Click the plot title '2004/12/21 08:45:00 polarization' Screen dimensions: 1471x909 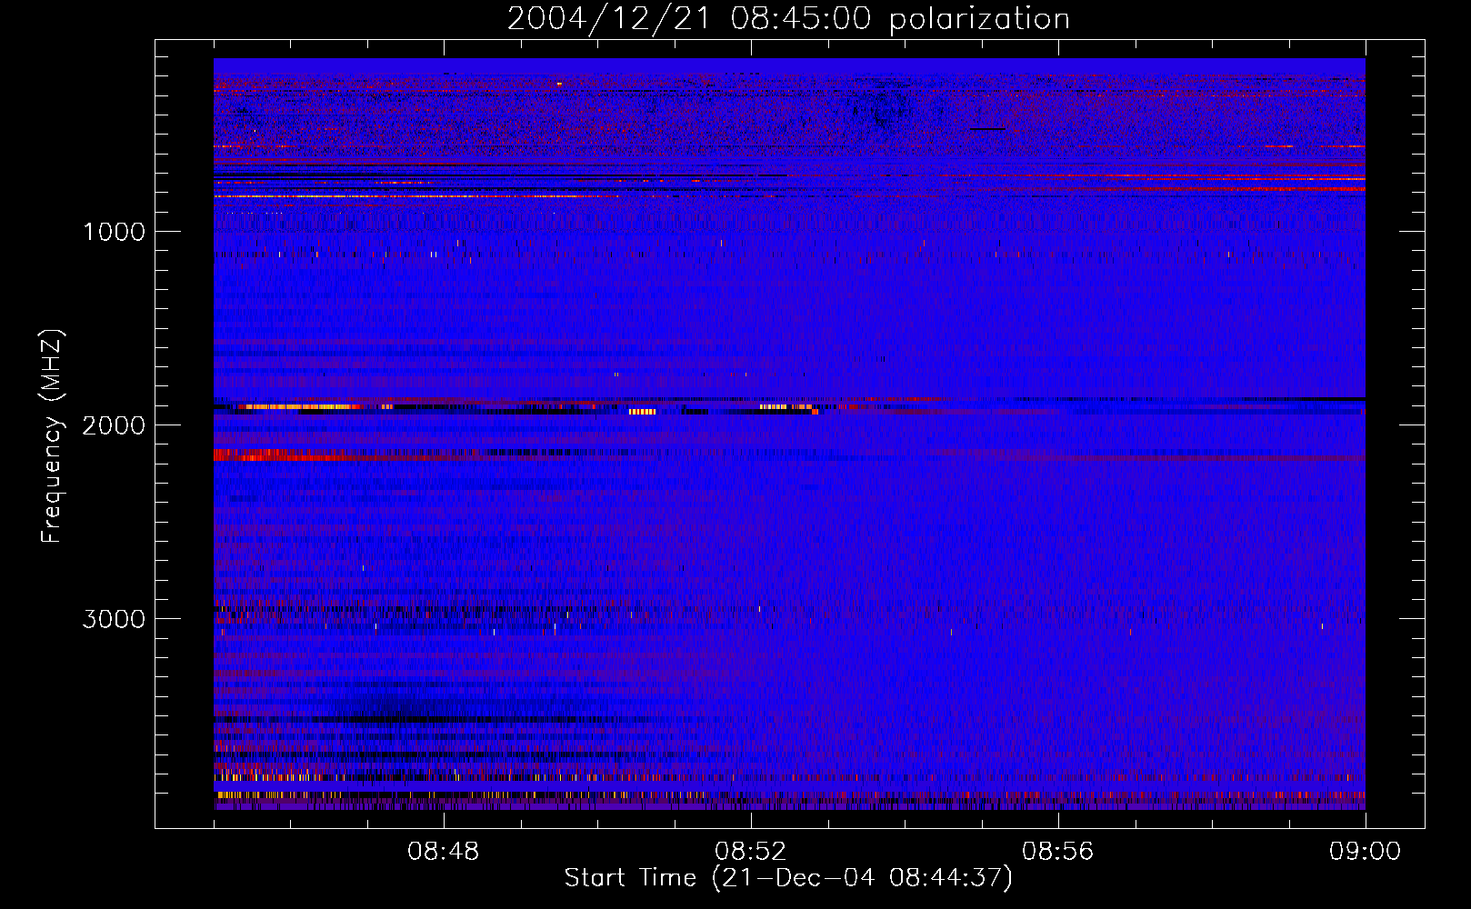pos(788,19)
